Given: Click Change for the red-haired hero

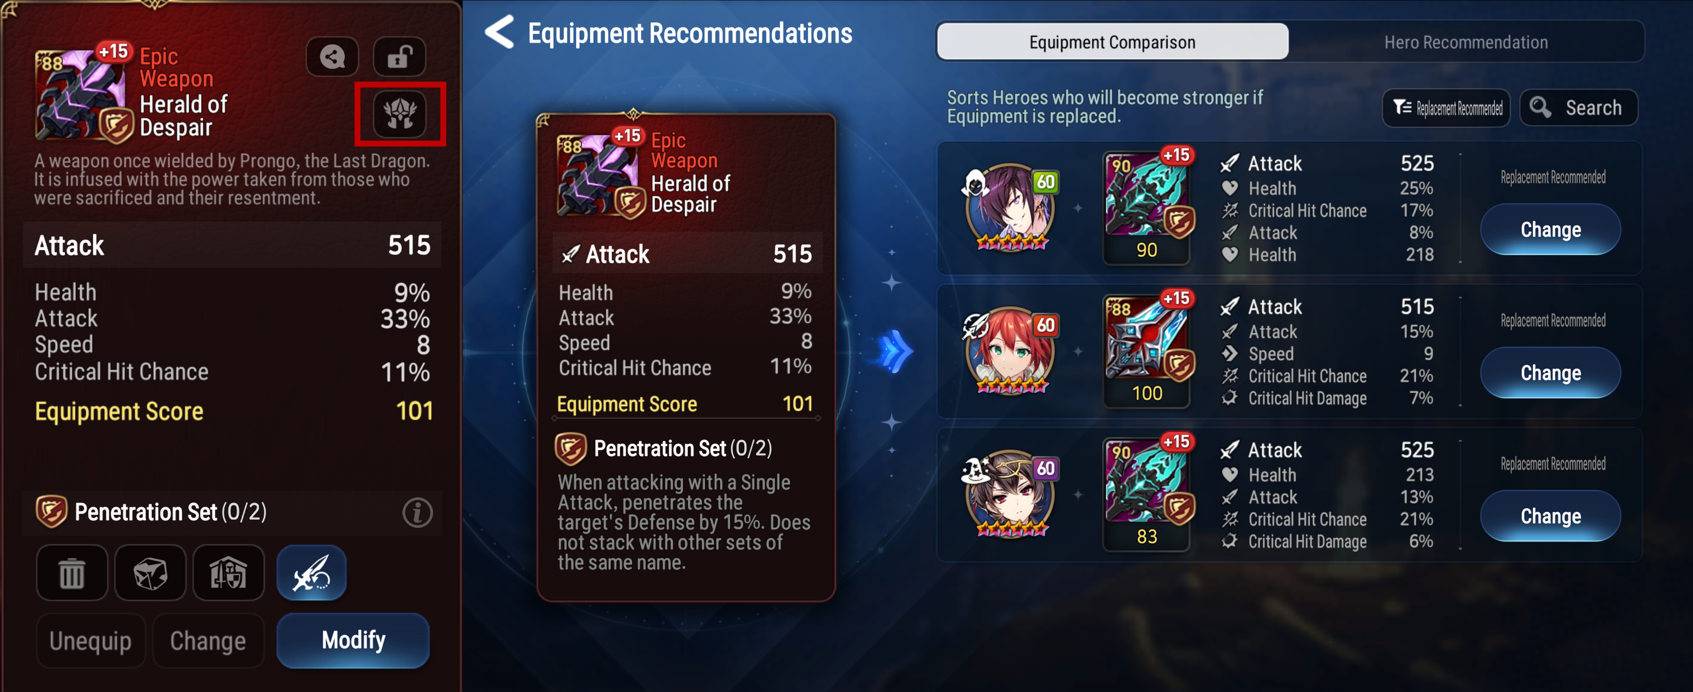Looking at the screenshot, I should (x=1550, y=373).
